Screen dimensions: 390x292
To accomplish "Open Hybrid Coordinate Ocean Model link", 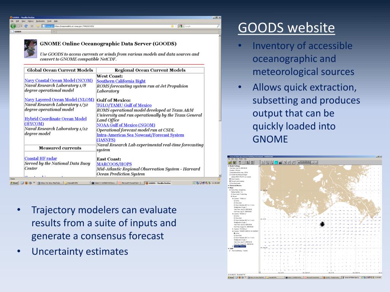I will click(56, 121).
